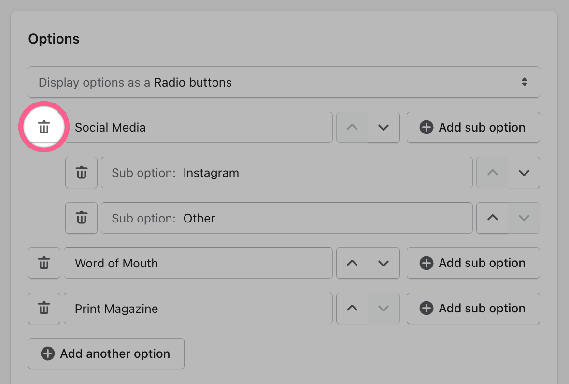The image size is (569, 384).
Task: Move Instagram sub option down
Action: [524, 173]
